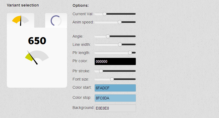Click the Ptr stroke slider handle

[101, 71]
